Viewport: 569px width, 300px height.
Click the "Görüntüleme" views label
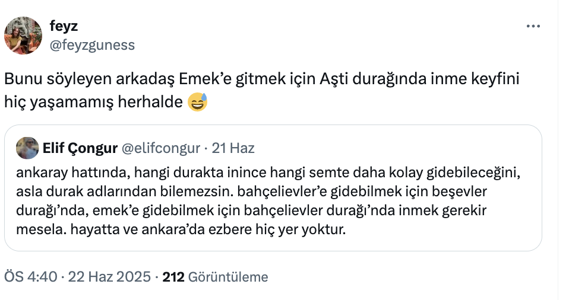tap(227, 277)
